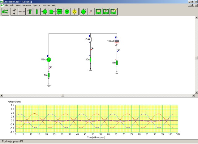Image resolution: width=198 pixels, height=144 pixels.
Task: Open the View menu
Action: click(x=18, y=6)
